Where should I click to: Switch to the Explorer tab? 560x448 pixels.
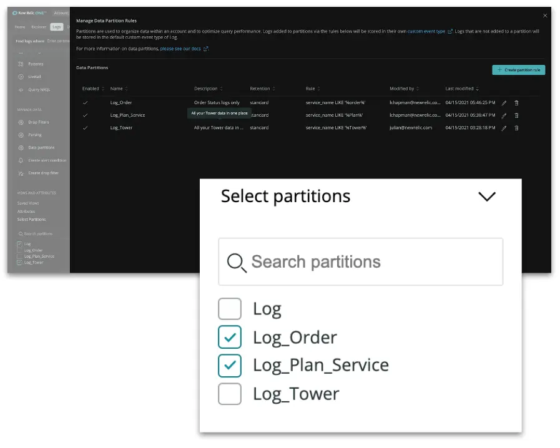(x=39, y=27)
